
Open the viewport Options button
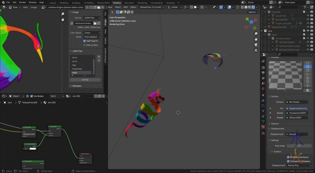point(253,12)
